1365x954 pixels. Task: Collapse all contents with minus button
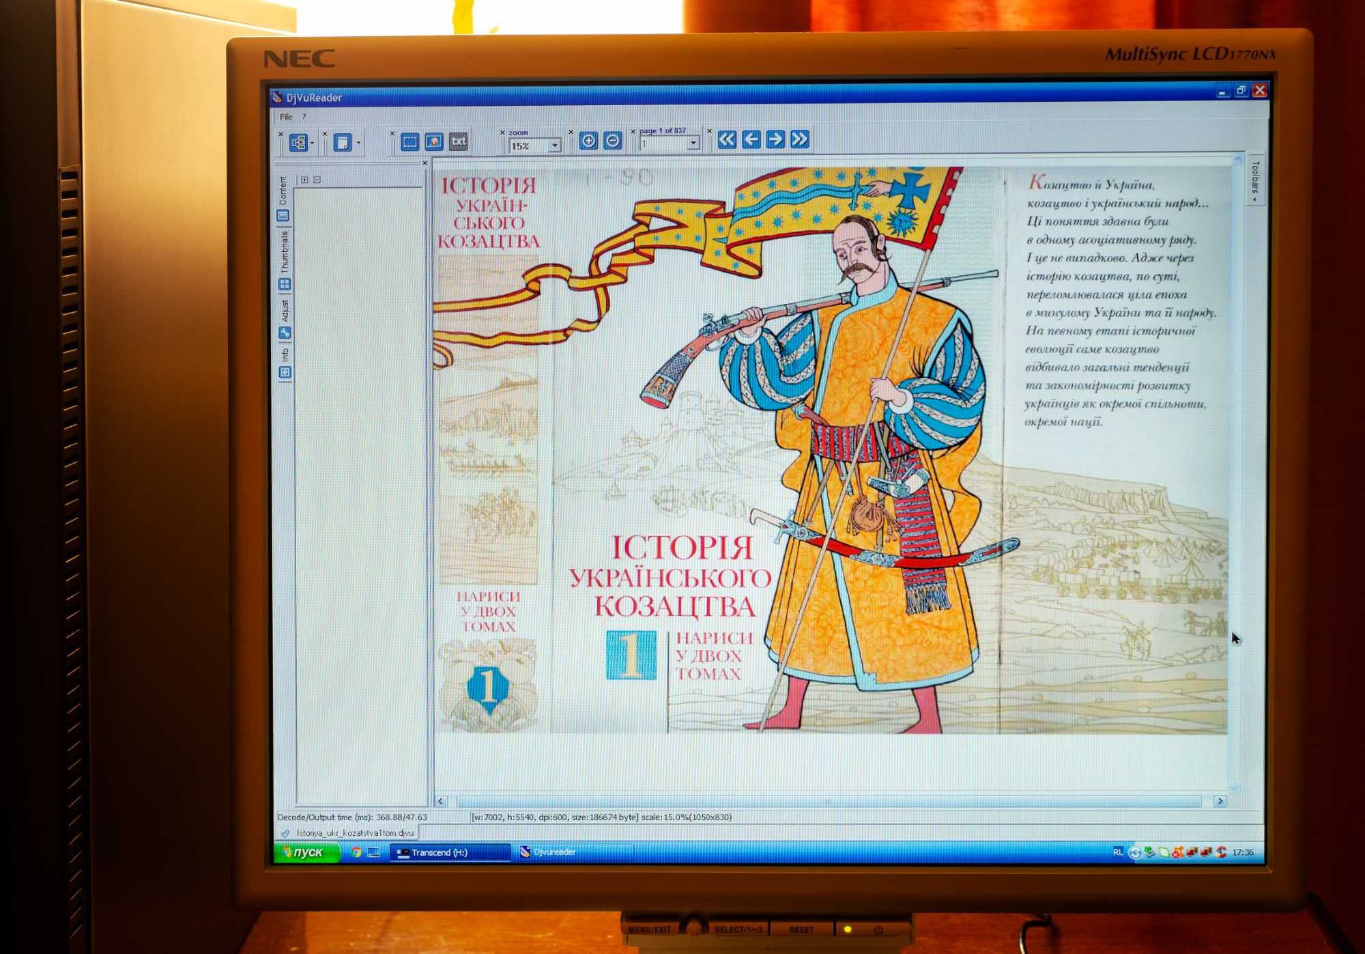[x=317, y=180]
